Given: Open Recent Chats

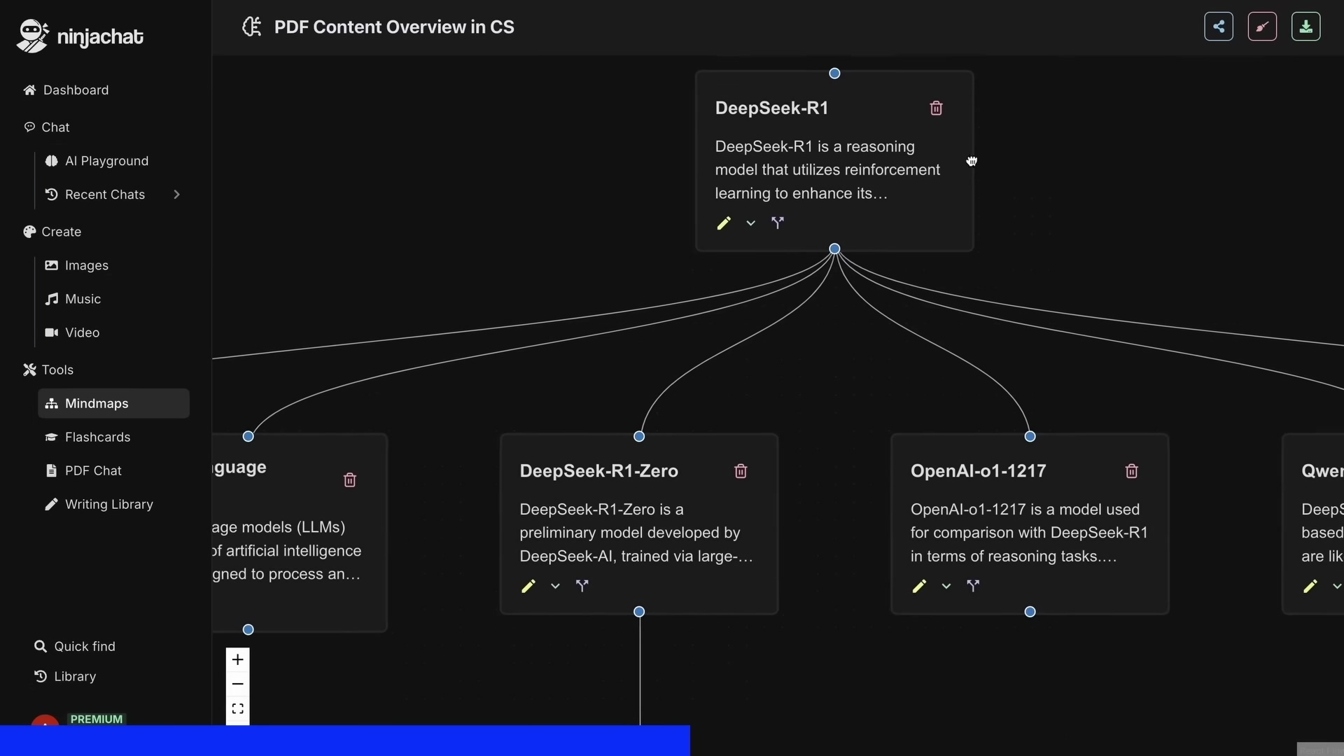Looking at the screenshot, I should click(94, 195).
